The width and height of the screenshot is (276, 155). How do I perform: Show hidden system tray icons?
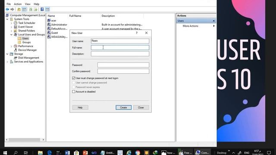coord(233,153)
